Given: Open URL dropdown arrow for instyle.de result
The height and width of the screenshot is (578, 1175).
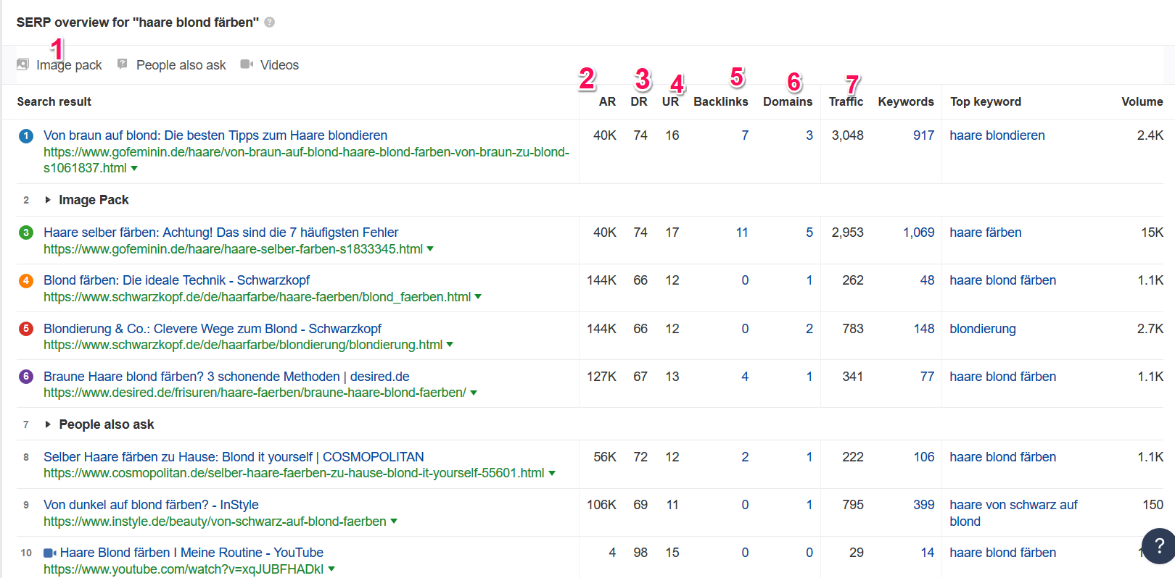Looking at the screenshot, I should 394,521.
